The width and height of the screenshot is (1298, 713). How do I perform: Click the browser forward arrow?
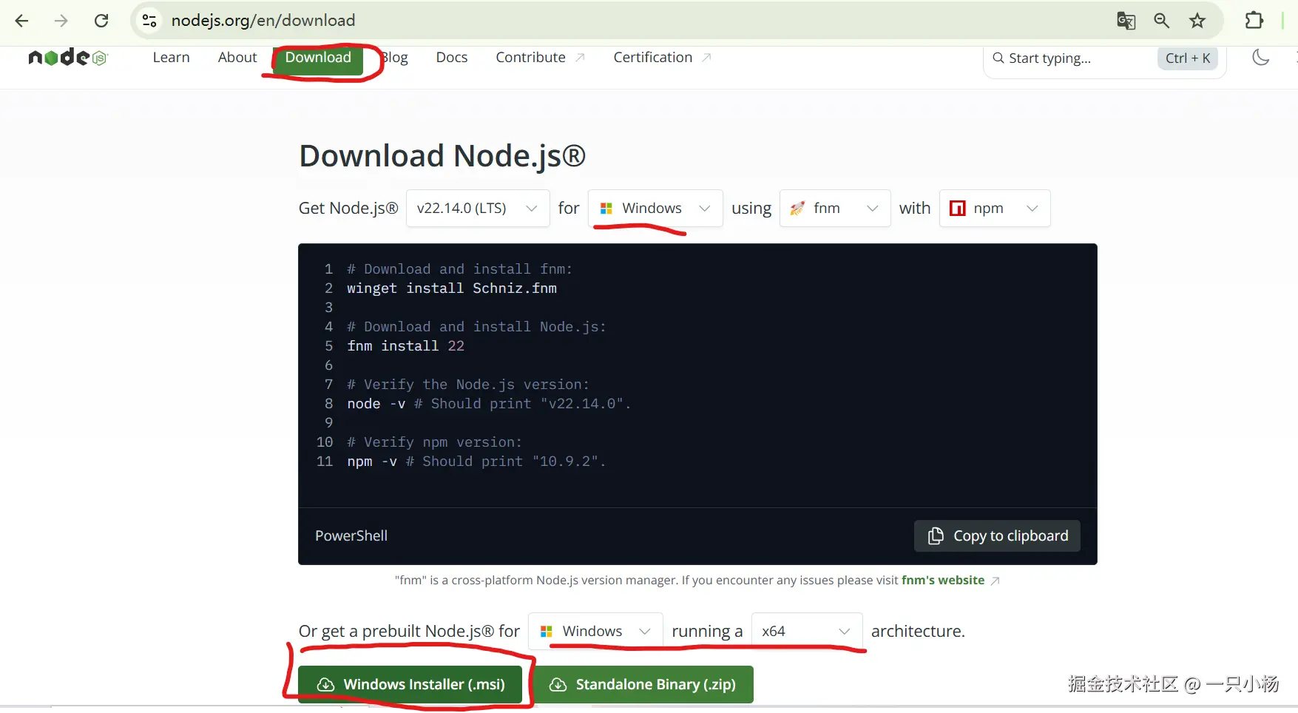tap(61, 21)
